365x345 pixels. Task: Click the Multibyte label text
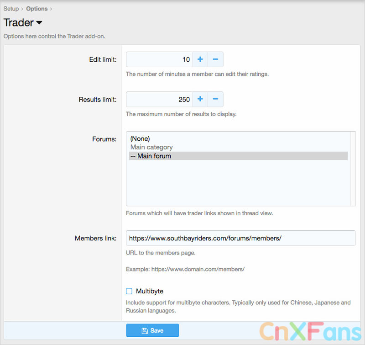pos(150,291)
